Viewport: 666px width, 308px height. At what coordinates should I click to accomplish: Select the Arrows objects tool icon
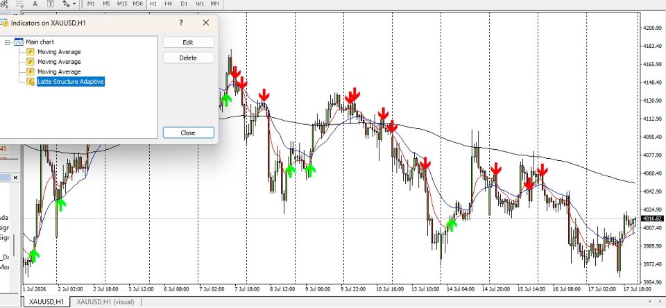pos(66,3)
